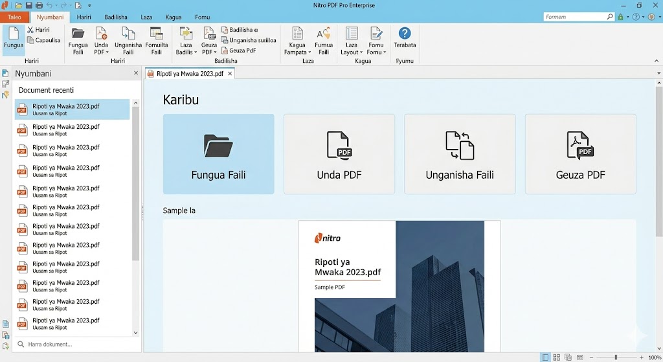Click the recent documents list scrollbar down arrow
This screenshot has height=362, width=663.
point(135,333)
